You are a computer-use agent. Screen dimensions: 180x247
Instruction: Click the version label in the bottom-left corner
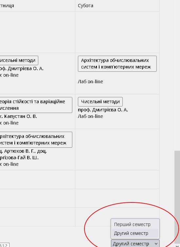[x=4, y=245]
